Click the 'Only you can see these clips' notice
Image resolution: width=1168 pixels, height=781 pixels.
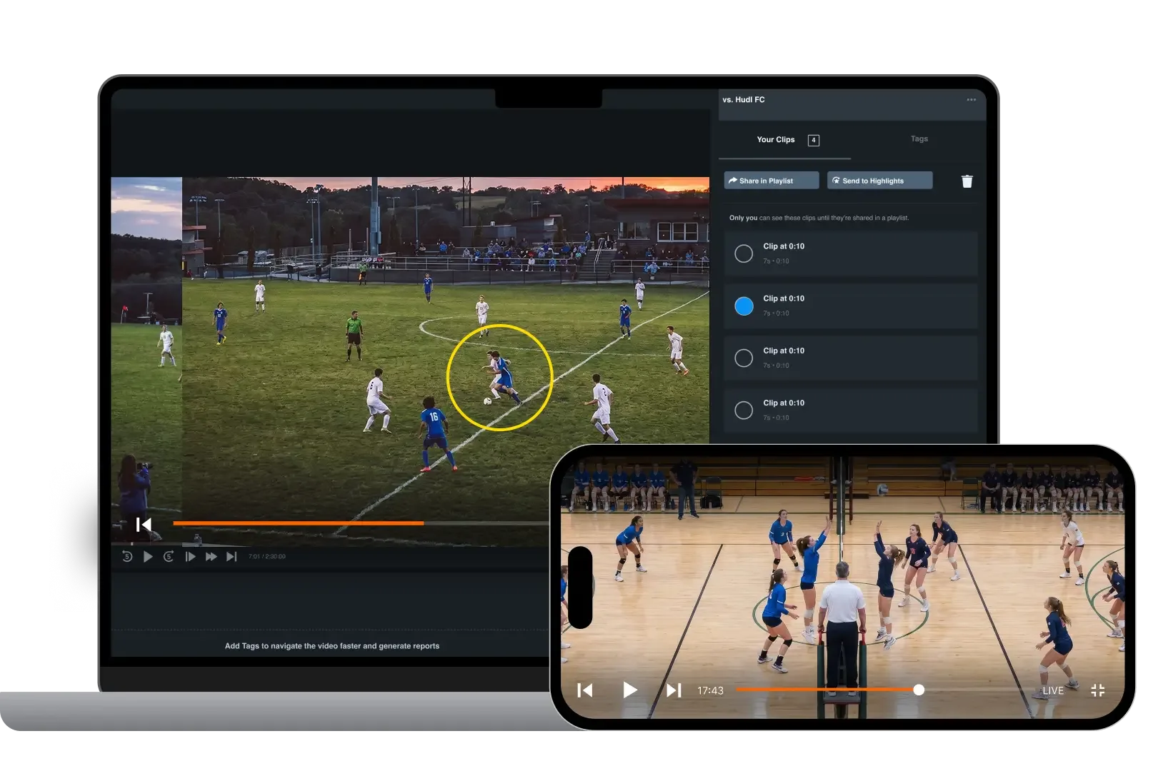tap(819, 218)
